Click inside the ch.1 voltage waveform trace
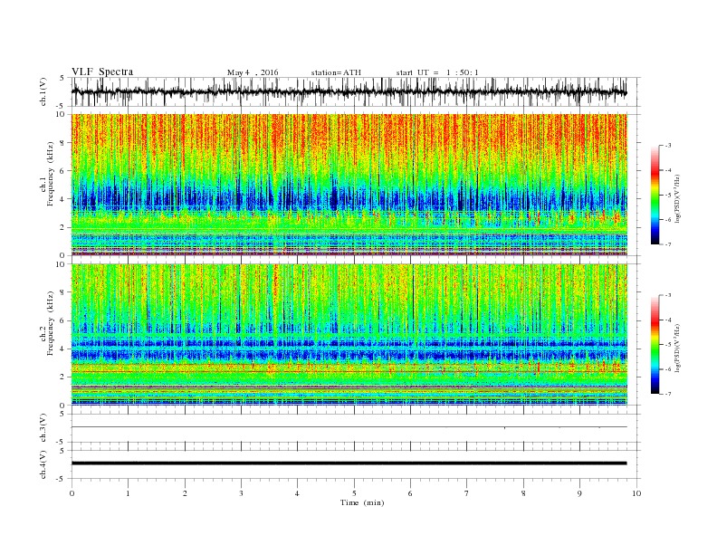Screen dimensions: 717x554 (349, 91)
